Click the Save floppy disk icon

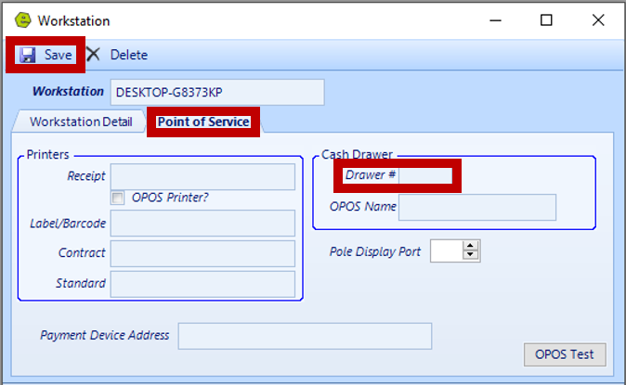coord(28,55)
